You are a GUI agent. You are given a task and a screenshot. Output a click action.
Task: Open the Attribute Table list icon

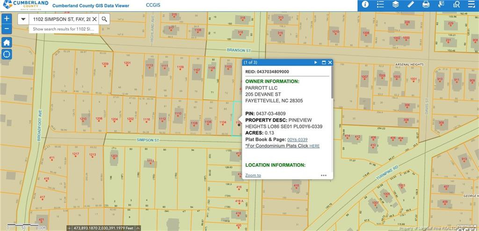point(471,5)
